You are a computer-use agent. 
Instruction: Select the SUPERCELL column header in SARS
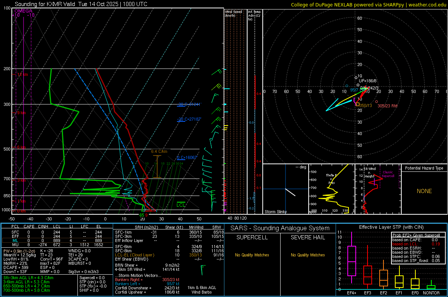pyautogui.click(x=252, y=237)
